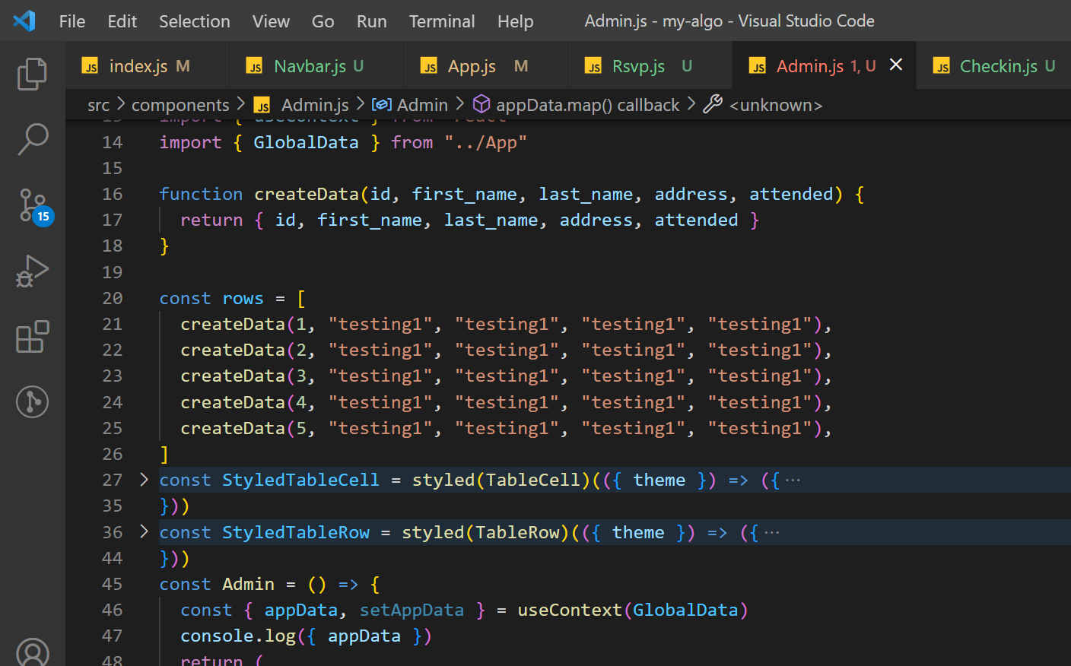Open the Run and Debug view

(32, 271)
